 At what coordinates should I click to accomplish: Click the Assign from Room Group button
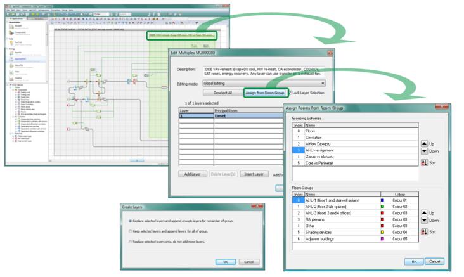tap(266, 93)
